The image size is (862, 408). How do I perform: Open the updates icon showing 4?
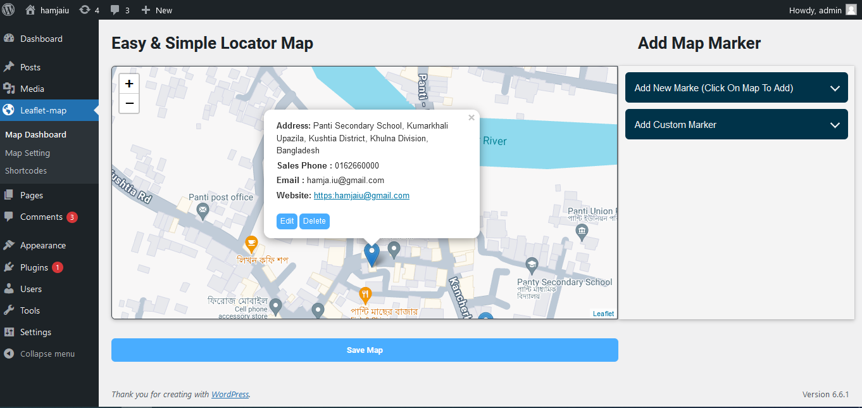pos(89,10)
